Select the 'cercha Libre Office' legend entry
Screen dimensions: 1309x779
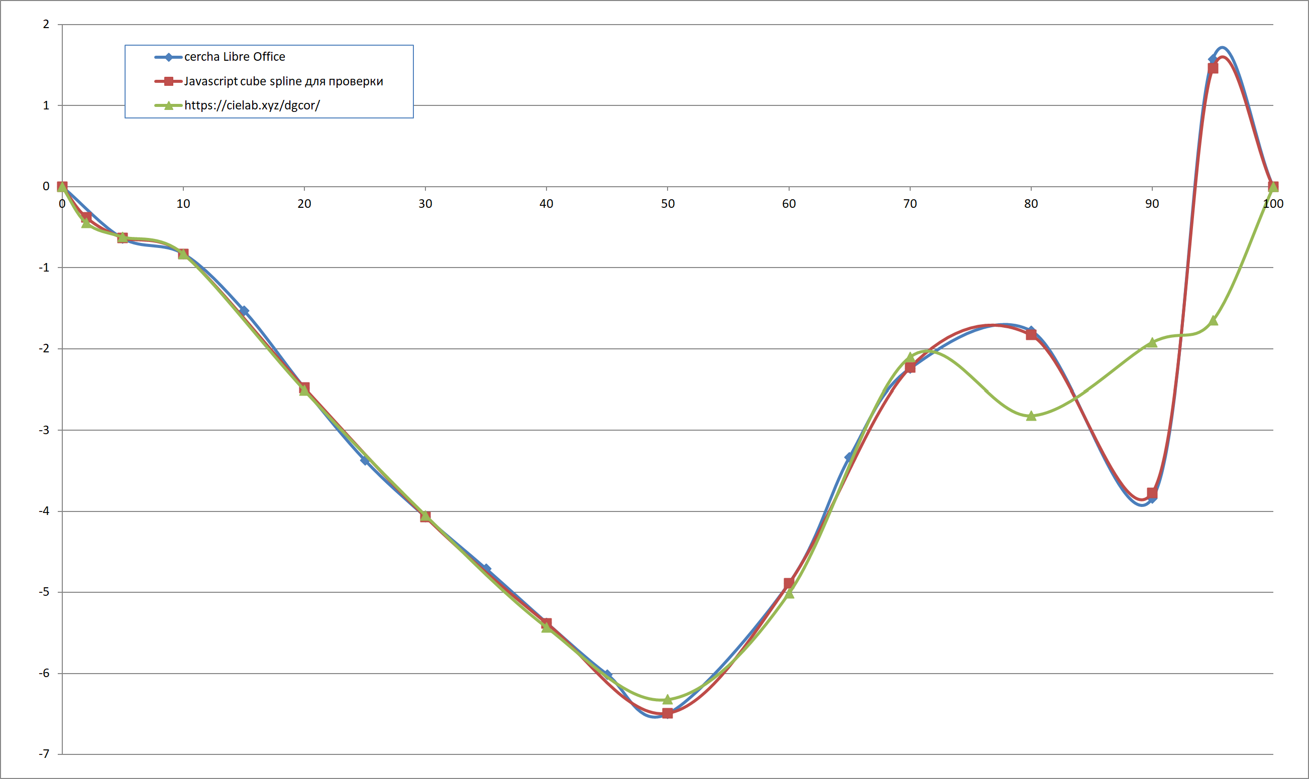(234, 57)
